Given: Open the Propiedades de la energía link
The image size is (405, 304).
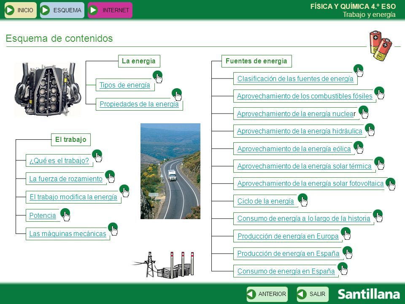Looking at the screenshot, I should [139, 104].
